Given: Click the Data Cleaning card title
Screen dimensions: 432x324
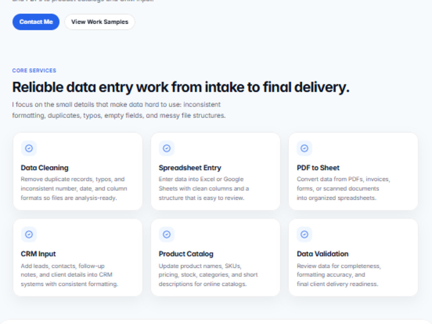Looking at the screenshot, I should 44,168.
